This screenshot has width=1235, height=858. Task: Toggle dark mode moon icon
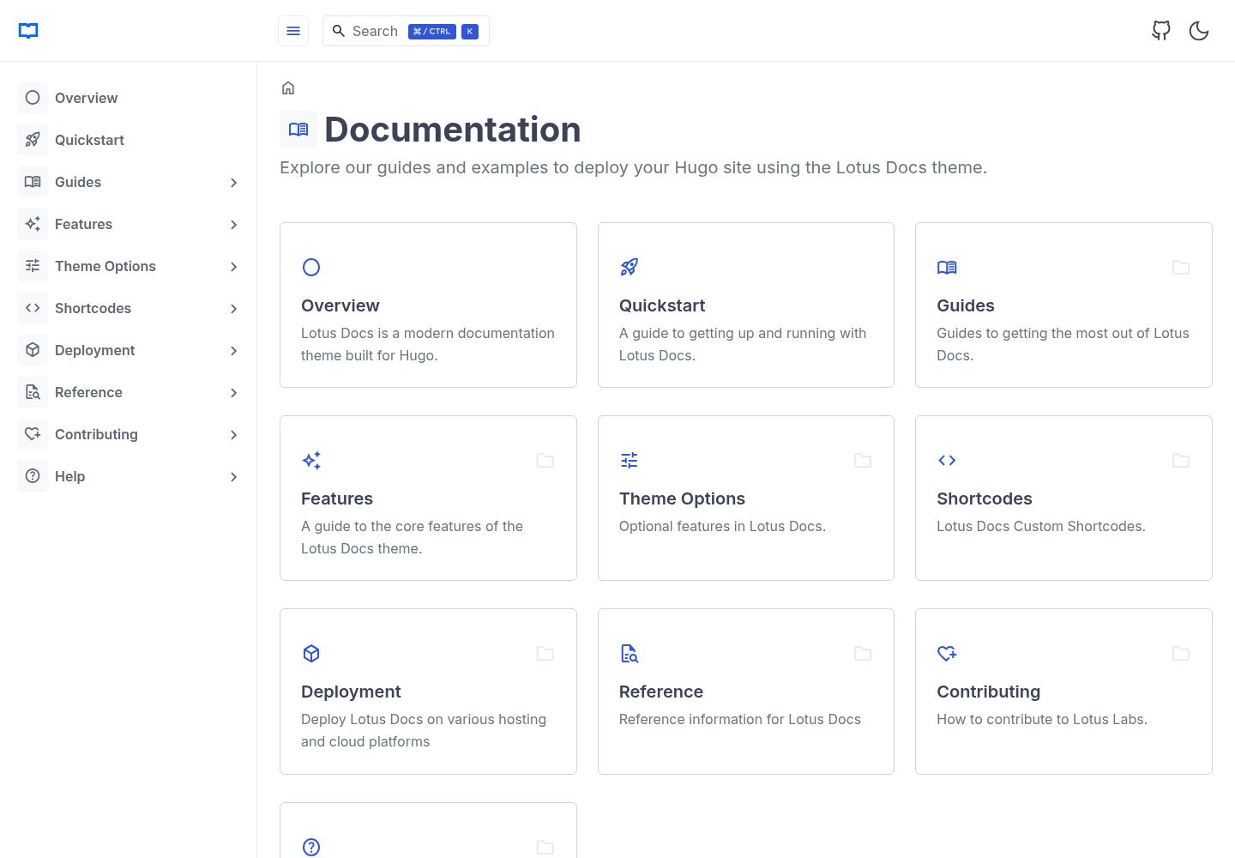coord(1199,31)
